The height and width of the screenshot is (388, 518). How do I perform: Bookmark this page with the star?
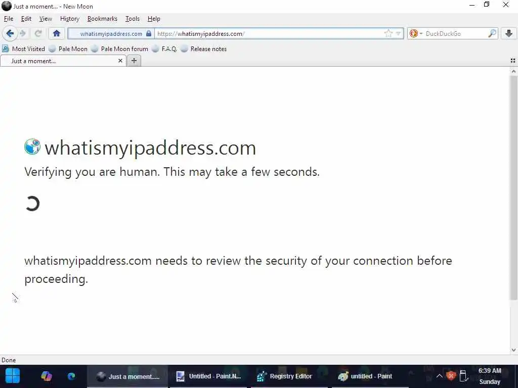point(388,34)
